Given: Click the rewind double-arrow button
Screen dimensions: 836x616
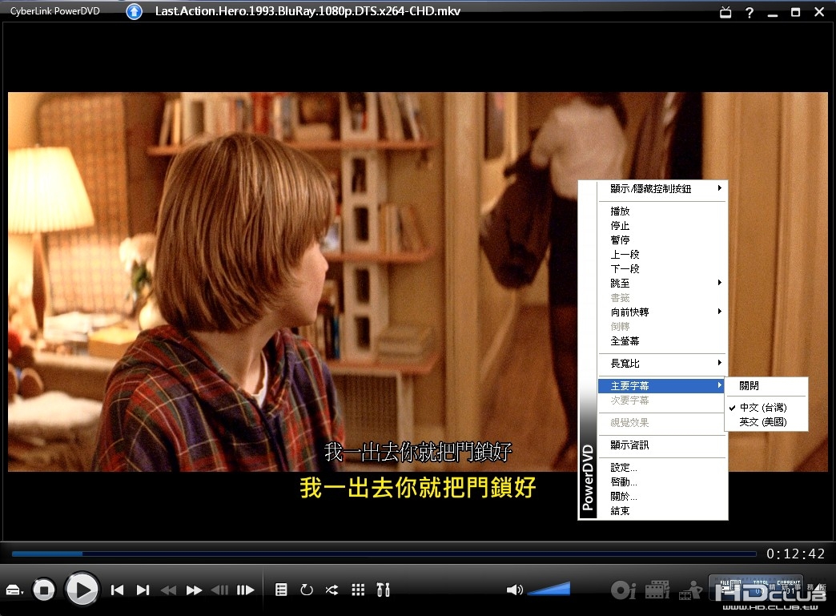Looking at the screenshot, I should pos(168,590).
